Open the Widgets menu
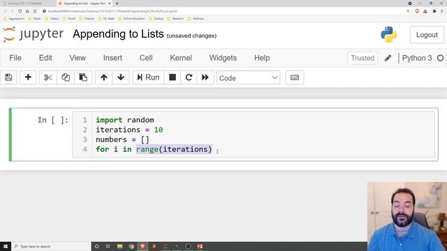Image resolution: width=447 pixels, height=251 pixels. coord(223,58)
